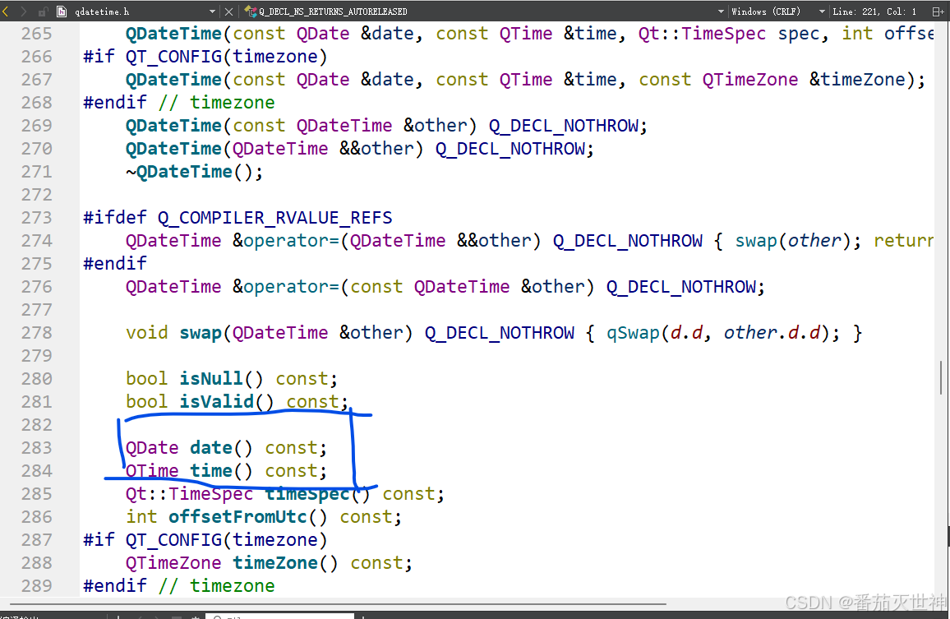This screenshot has height=619, width=950.
Task: Click line number 273 in the gutter
Action: [x=36, y=218]
